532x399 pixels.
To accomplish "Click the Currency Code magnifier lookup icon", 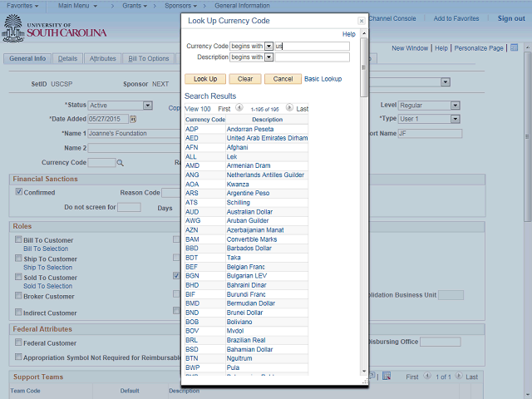I will [x=120, y=163].
